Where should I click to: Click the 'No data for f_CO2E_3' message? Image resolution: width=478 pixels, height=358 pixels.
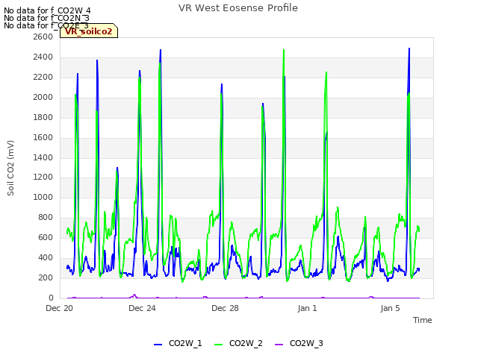(46, 25)
